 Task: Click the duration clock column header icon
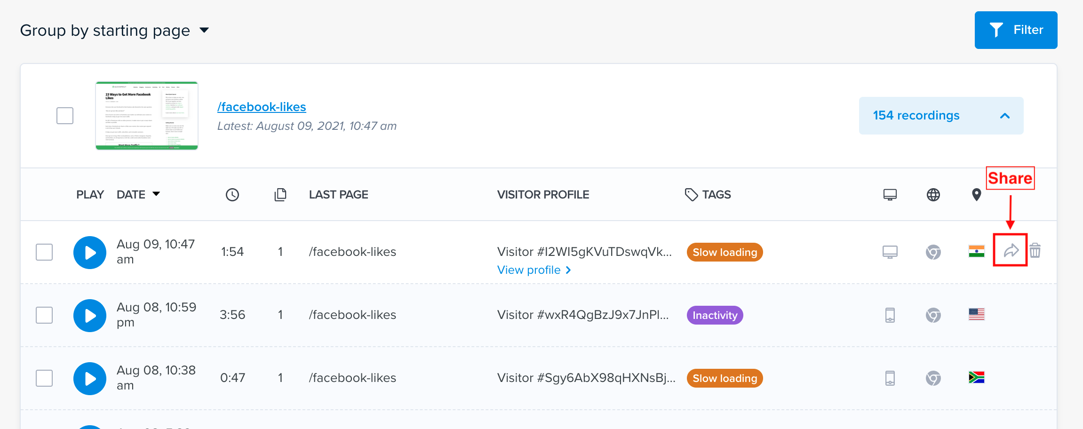(232, 195)
